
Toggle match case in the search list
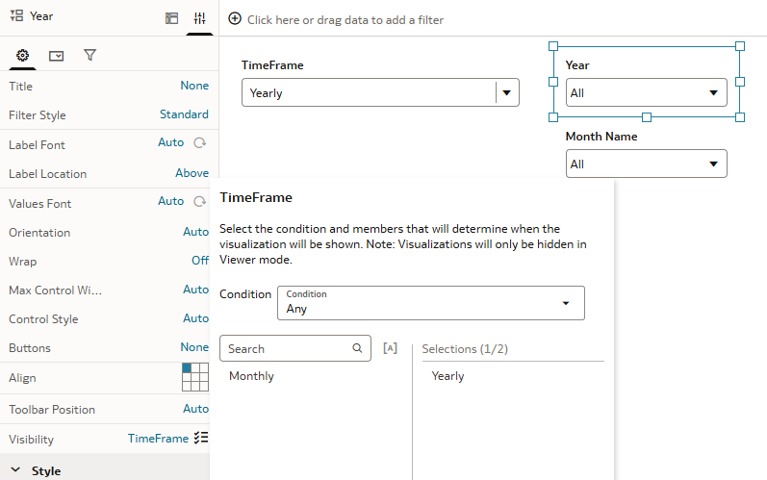tap(390, 348)
